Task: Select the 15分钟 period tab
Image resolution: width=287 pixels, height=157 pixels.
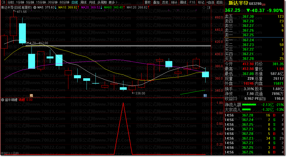Action: [41, 2]
